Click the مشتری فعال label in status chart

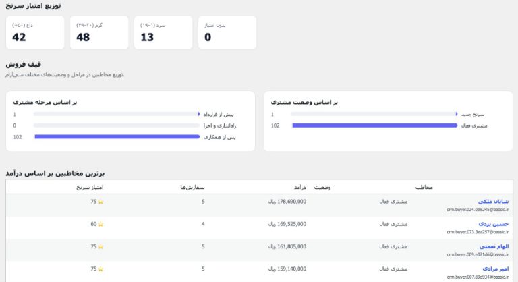(x=474, y=125)
